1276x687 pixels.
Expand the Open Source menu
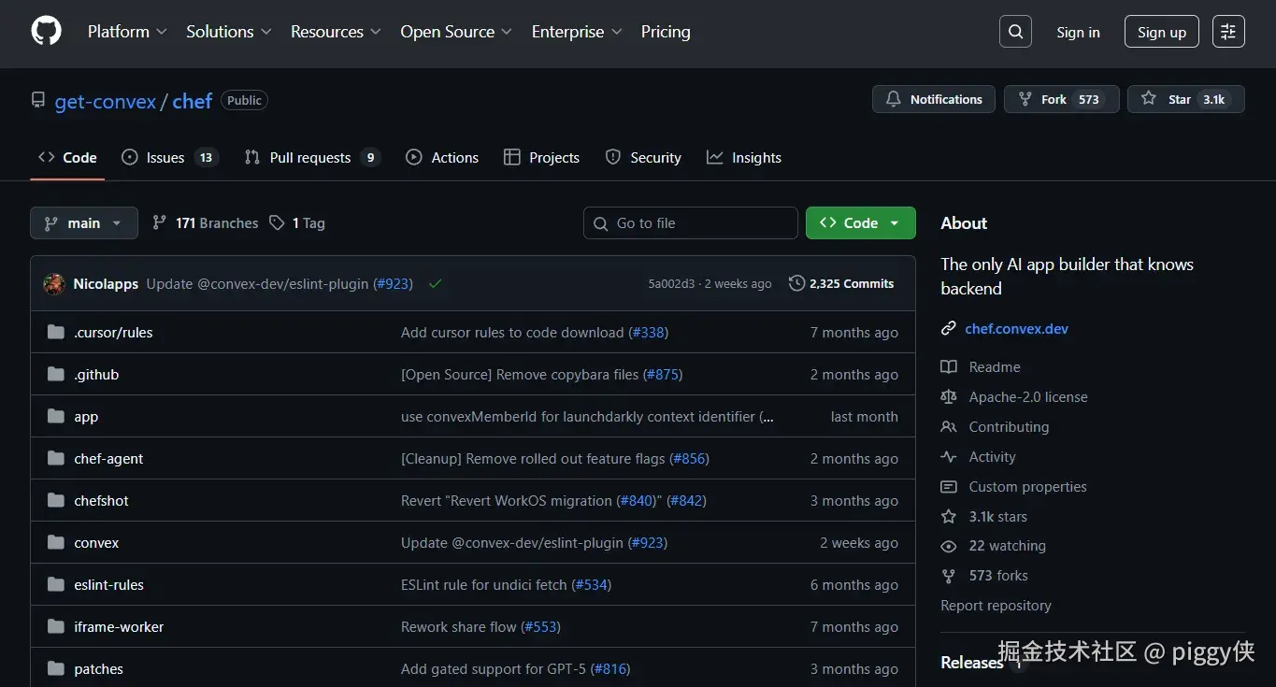click(456, 31)
